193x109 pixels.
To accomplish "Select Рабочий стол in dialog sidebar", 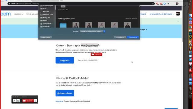I will pos(47,15).
